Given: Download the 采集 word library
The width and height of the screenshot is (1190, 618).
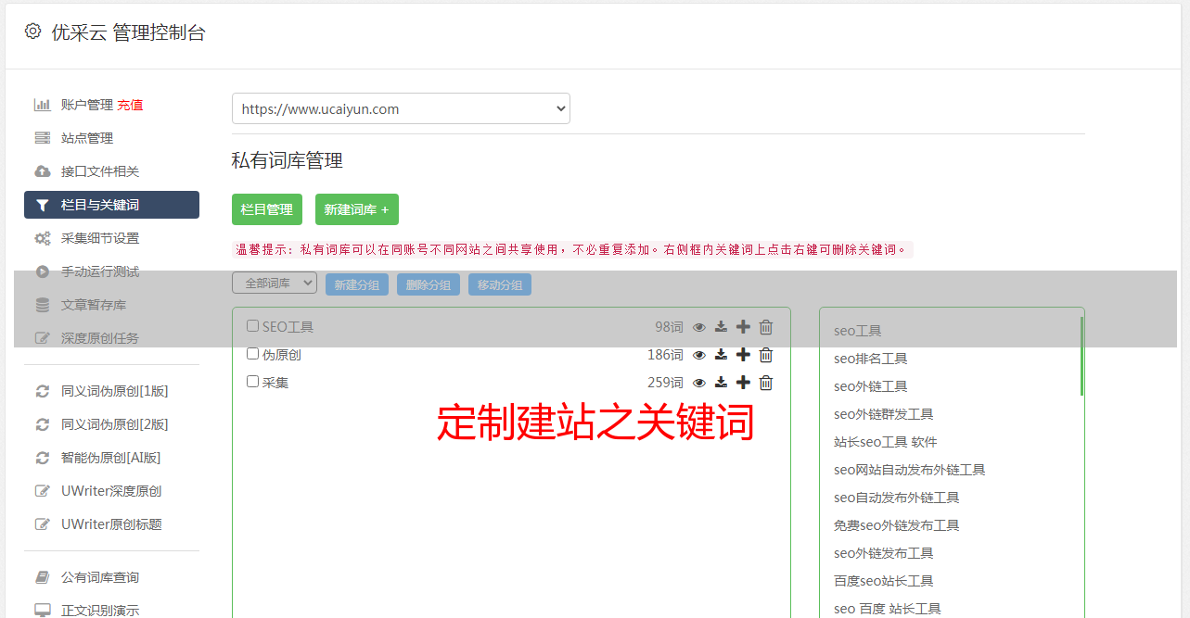Looking at the screenshot, I should [721, 383].
